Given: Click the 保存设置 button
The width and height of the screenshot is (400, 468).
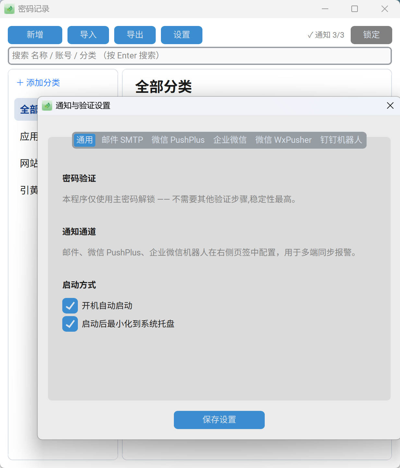Looking at the screenshot, I should pyautogui.click(x=219, y=420).
